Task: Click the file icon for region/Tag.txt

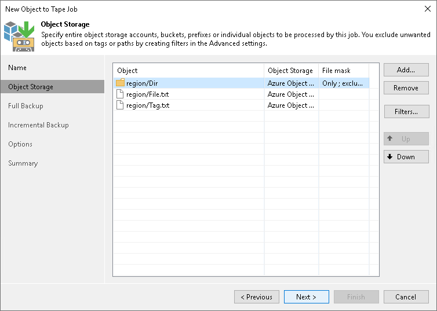Action: pos(120,105)
